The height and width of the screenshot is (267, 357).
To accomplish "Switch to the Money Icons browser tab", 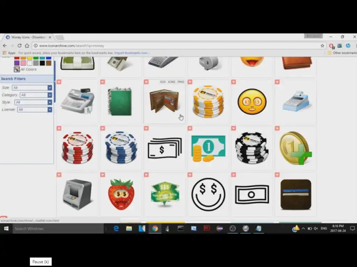I will pyautogui.click(x=29, y=37).
